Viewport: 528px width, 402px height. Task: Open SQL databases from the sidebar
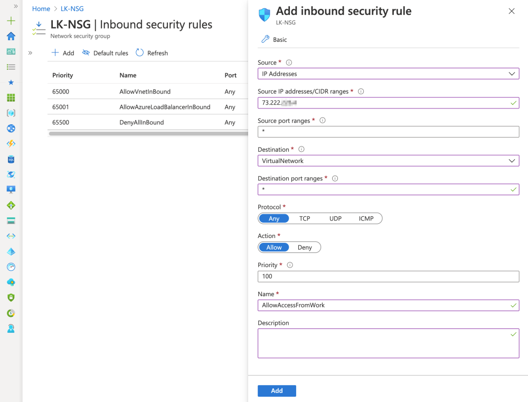(x=11, y=159)
